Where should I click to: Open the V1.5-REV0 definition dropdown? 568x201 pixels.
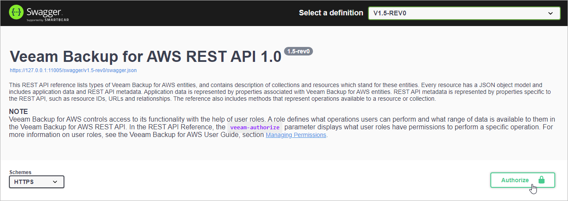tap(464, 13)
